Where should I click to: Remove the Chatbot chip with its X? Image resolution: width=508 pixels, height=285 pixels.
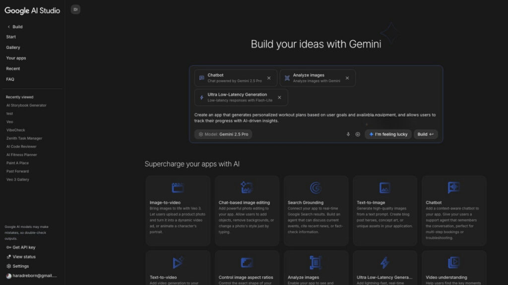[x=269, y=78]
